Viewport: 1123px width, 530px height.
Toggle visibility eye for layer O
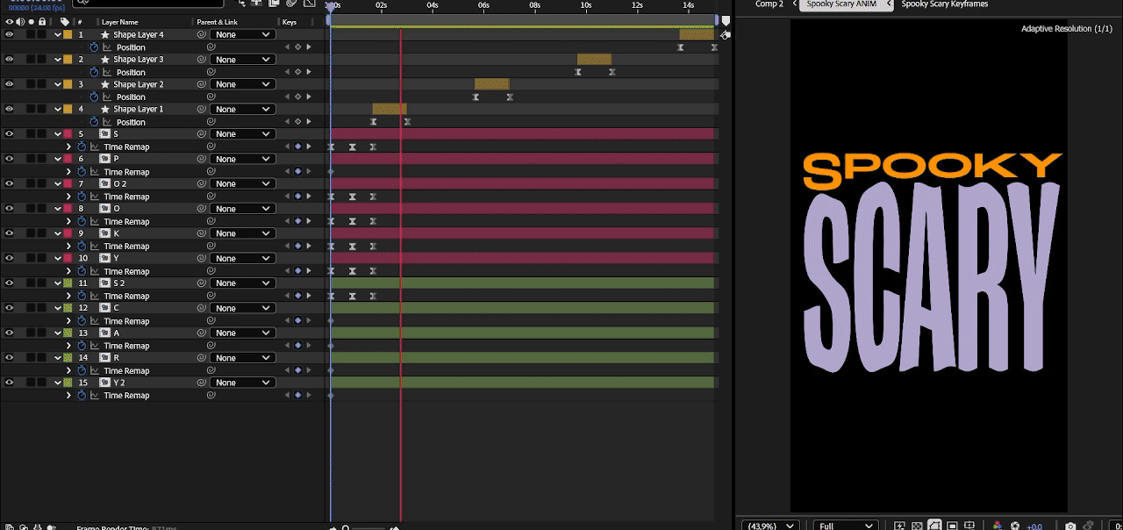[x=9, y=209]
